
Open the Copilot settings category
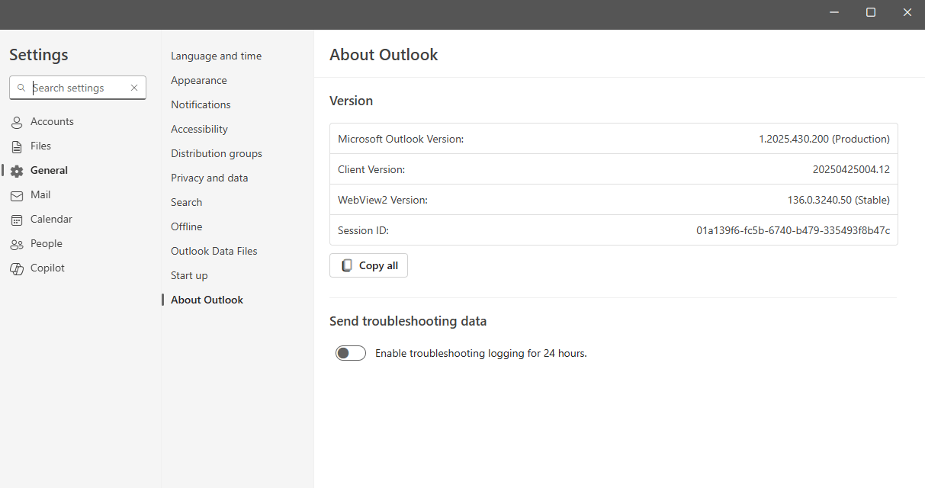47,268
